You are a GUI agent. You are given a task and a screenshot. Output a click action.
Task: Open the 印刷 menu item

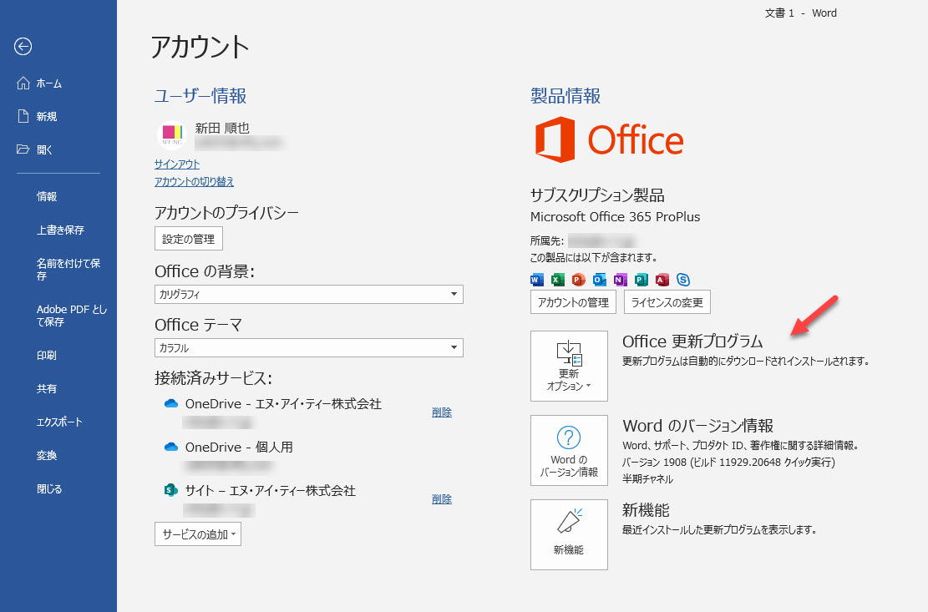47,356
